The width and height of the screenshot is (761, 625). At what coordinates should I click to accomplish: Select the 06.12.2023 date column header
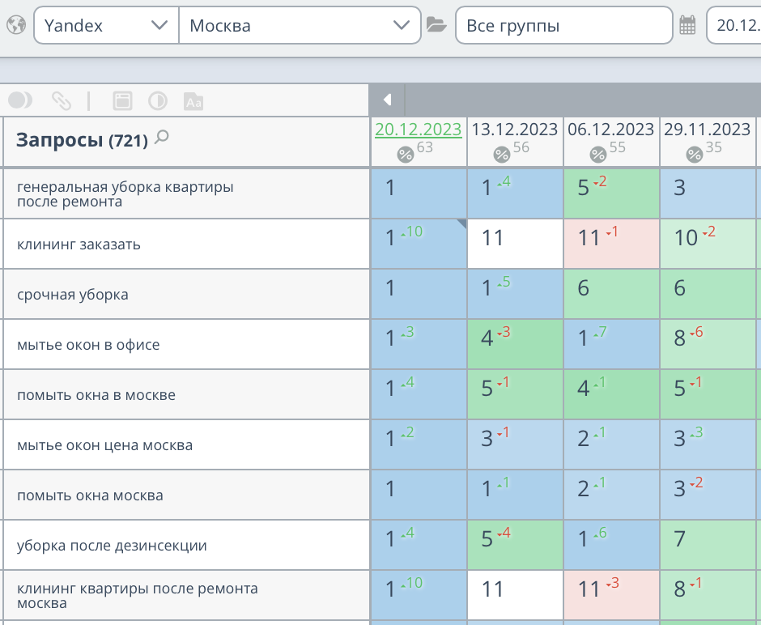[610, 129]
